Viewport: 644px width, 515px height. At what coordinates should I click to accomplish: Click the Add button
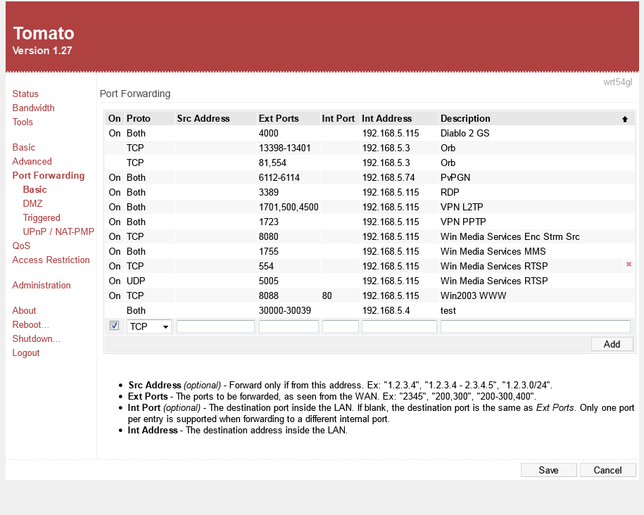click(612, 344)
